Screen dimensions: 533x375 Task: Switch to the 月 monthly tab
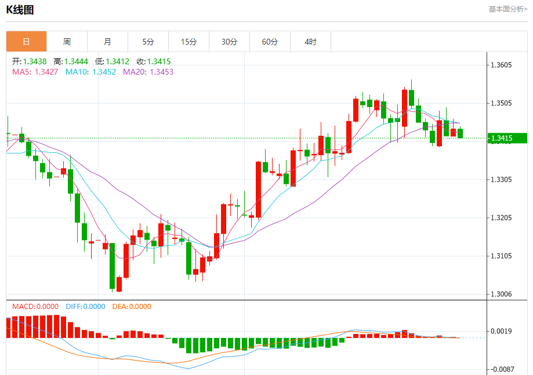(107, 42)
